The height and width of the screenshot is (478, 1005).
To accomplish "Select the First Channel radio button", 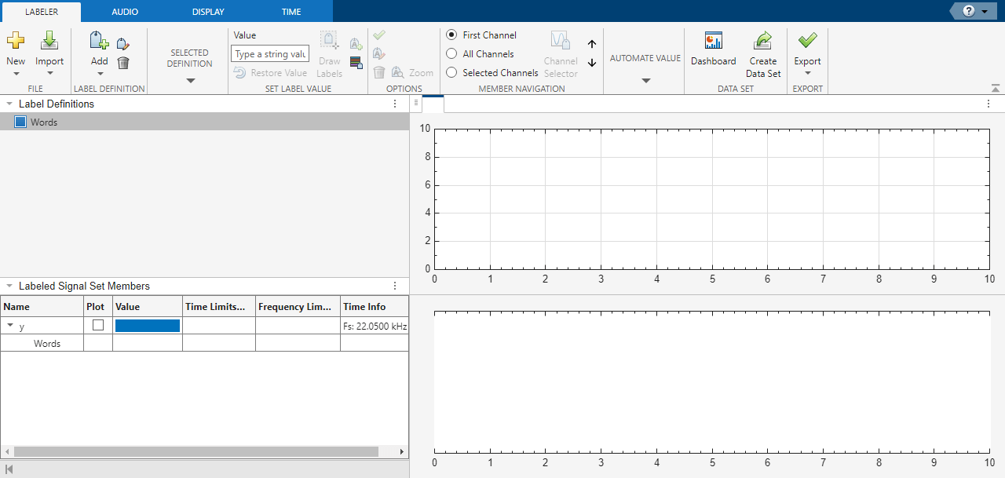I will pyautogui.click(x=451, y=35).
